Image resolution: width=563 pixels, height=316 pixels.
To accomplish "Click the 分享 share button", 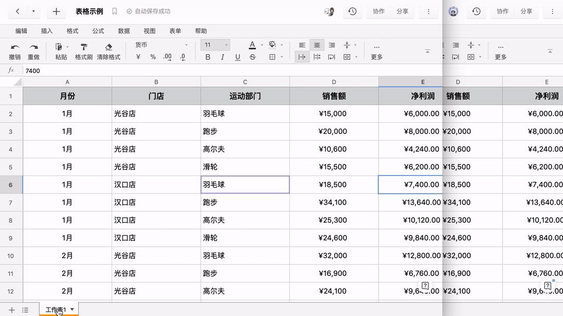I will coord(402,11).
